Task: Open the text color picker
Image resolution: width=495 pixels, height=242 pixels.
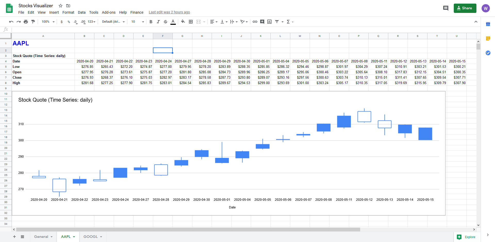Action: click(x=173, y=22)
